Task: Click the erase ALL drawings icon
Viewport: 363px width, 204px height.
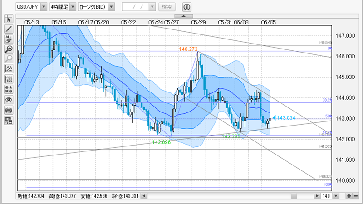Action: (8, 39)
